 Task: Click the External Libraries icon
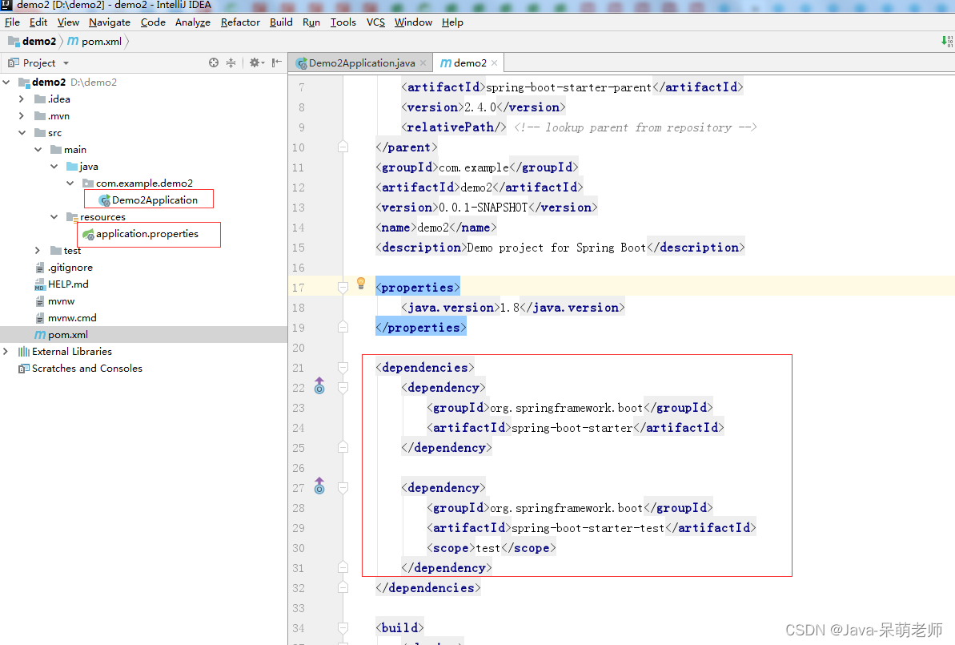(x=24, y=352)
